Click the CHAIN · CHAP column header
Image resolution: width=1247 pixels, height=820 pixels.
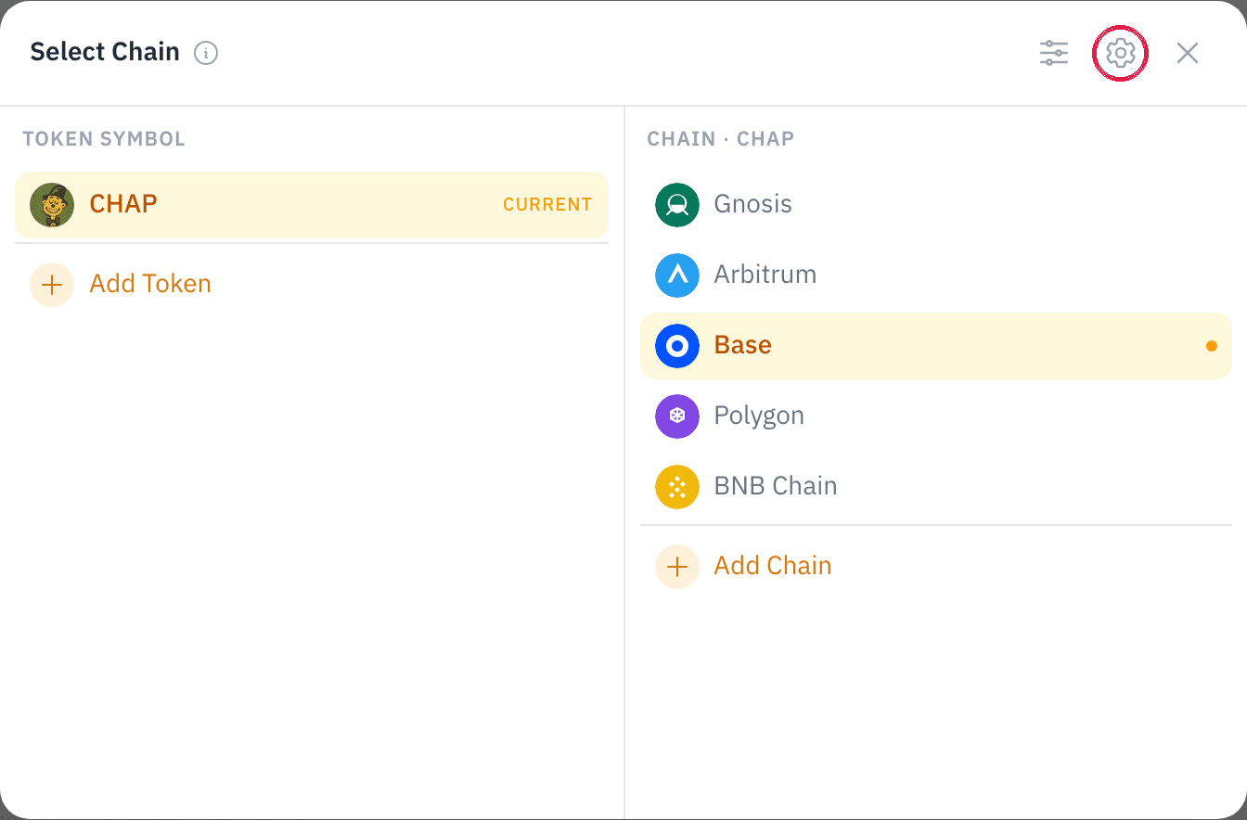[721, 139]
